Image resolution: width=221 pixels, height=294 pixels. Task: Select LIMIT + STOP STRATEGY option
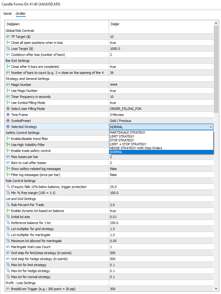[128, 144]
